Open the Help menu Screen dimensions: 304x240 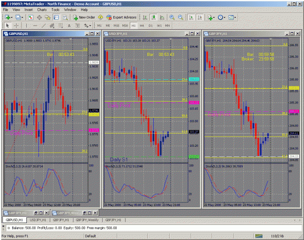pyautogui.click(x=84, y=10)
